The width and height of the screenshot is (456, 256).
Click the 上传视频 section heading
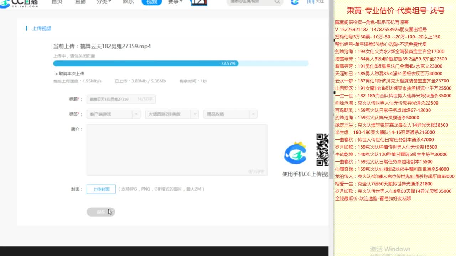click(x=42, y=28)
